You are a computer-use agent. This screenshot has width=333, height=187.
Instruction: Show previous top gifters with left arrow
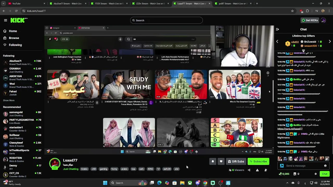click(x=277, y=42)
